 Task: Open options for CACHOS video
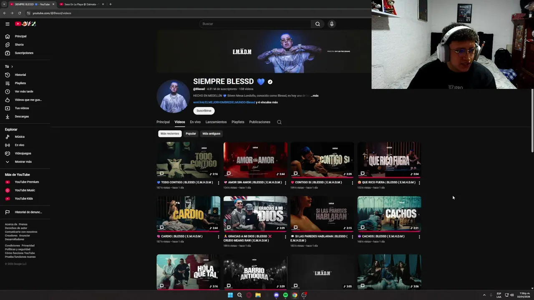419,237
